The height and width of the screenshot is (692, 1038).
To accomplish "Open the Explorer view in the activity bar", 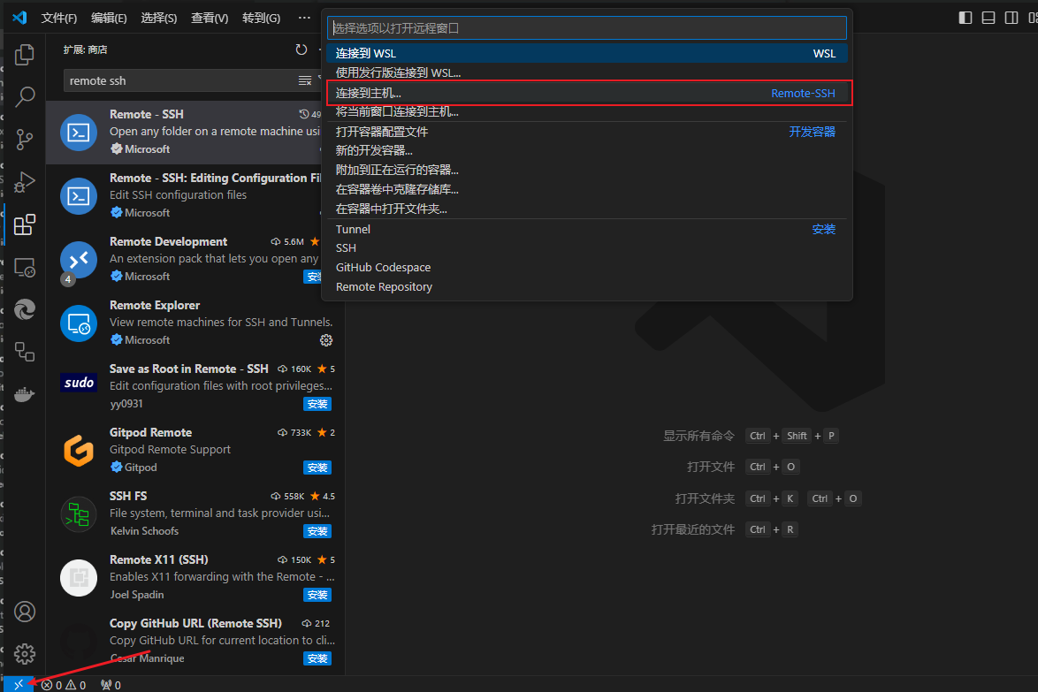I will tap(25, 54).
